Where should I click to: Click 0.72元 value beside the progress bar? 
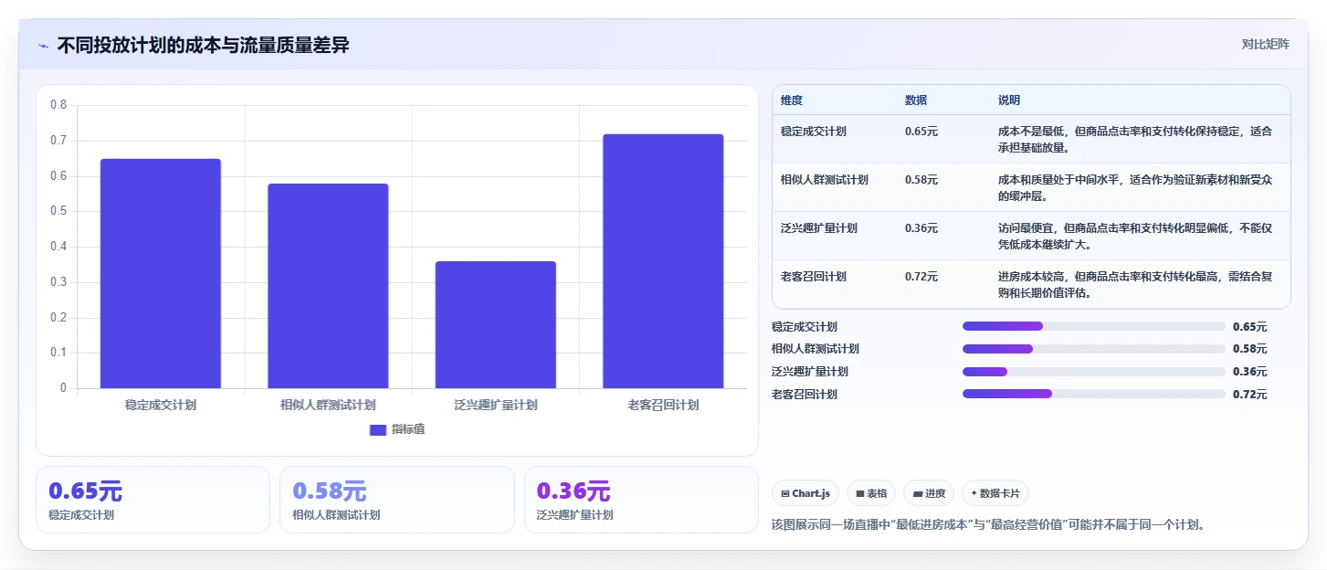(1249, 395)
